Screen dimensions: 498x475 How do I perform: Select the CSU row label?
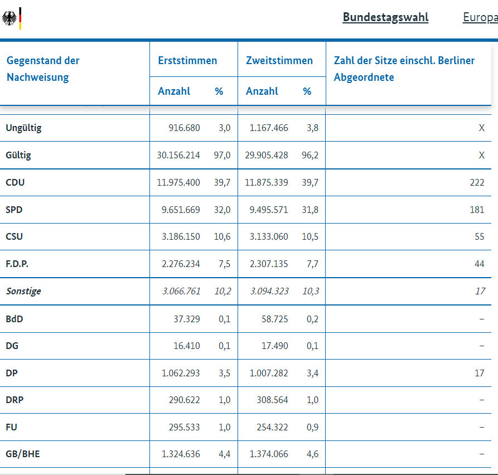pyautogui.click(x=14, y=236)
